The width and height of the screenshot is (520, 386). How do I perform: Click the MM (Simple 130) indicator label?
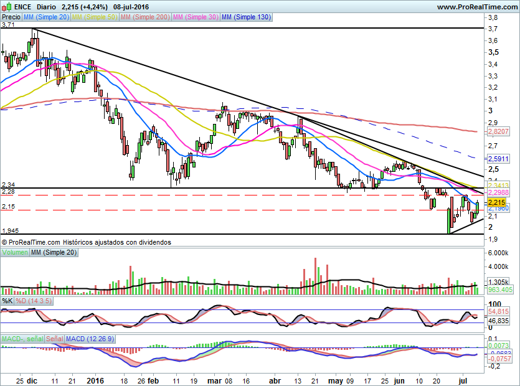pyautogui.click(x=246, y=18)
